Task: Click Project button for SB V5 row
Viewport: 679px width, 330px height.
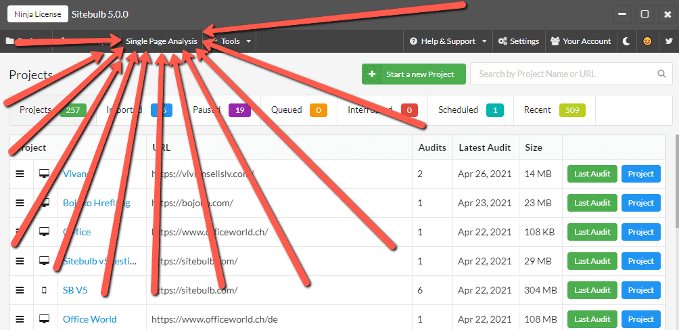Action: point(641,290)
